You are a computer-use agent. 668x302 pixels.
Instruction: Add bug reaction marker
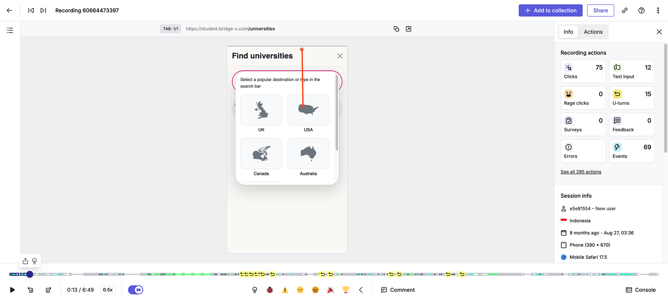point(270,290)
